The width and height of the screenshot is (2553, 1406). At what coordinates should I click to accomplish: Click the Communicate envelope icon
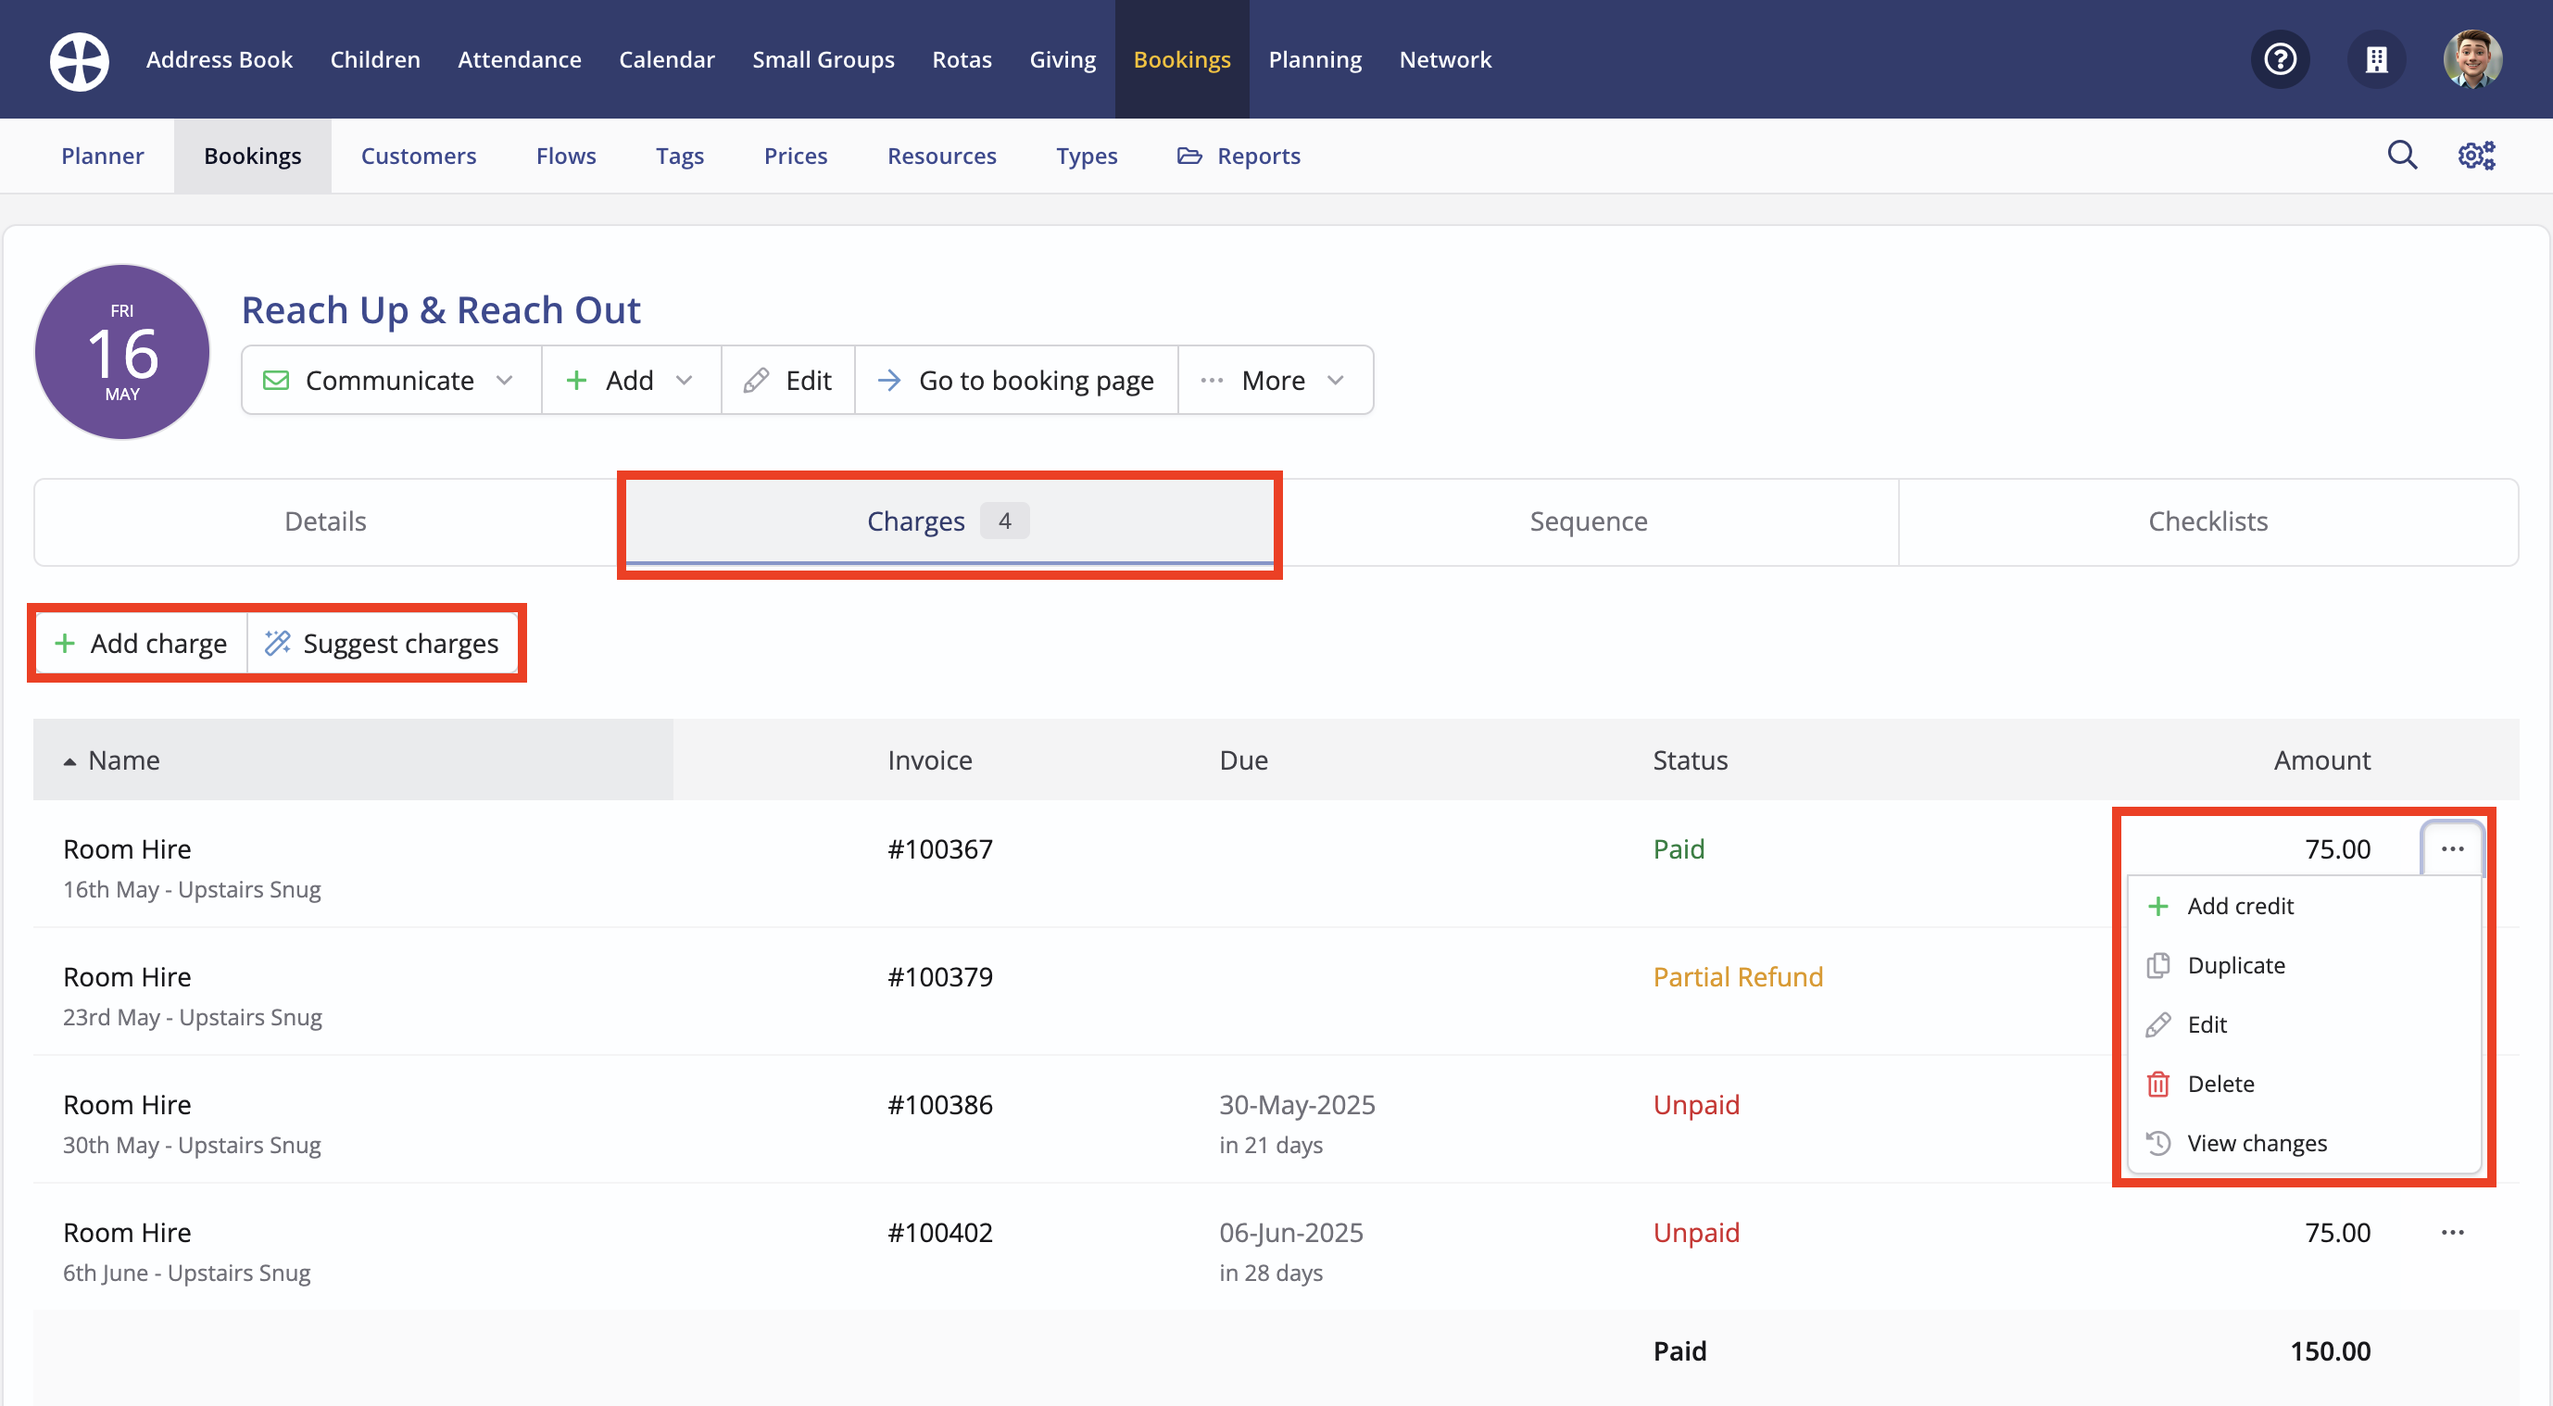click(x=275, y=381)
